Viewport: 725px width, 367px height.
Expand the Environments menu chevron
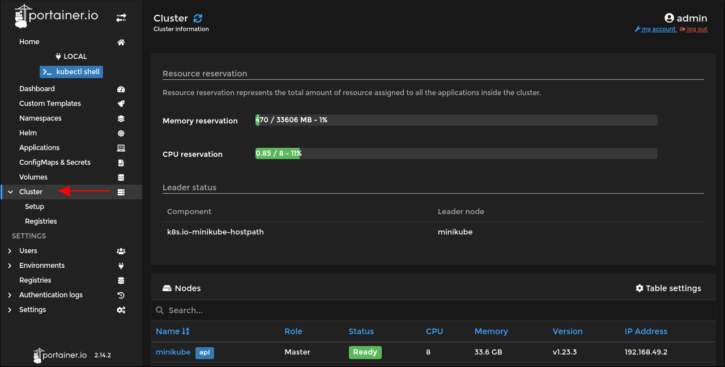coord(10,266)
